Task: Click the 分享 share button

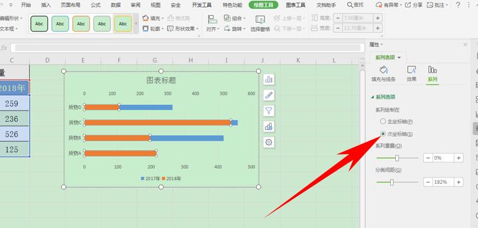Action: point(414,5)
